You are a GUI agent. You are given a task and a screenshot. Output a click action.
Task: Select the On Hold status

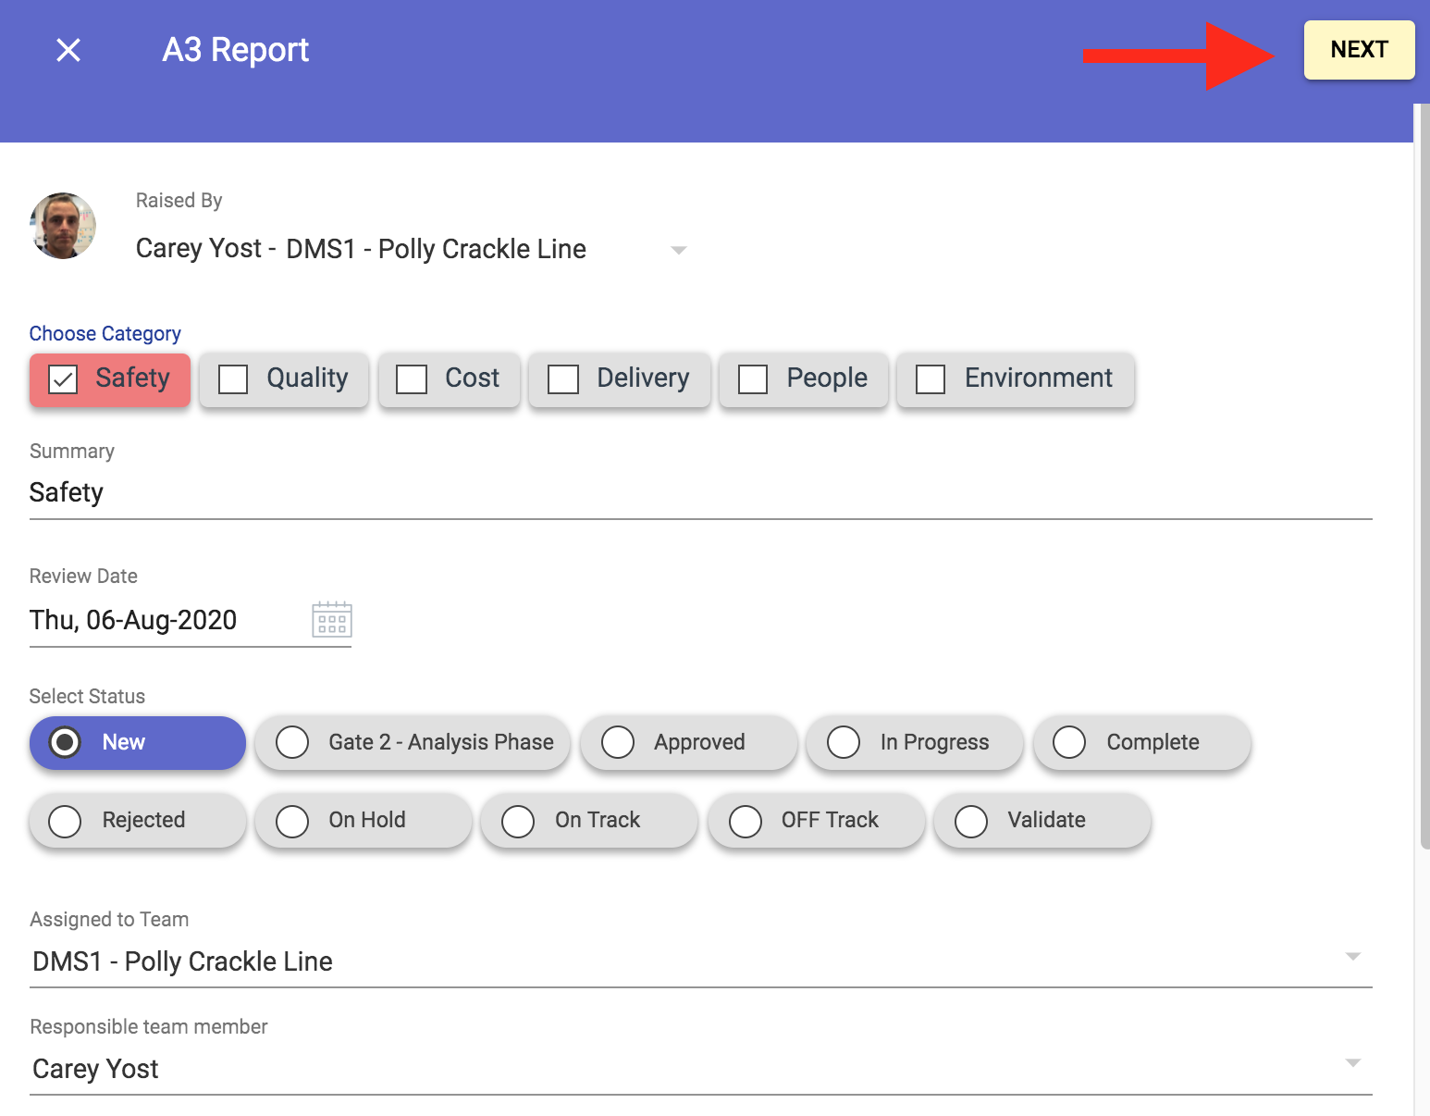point(364,820)
